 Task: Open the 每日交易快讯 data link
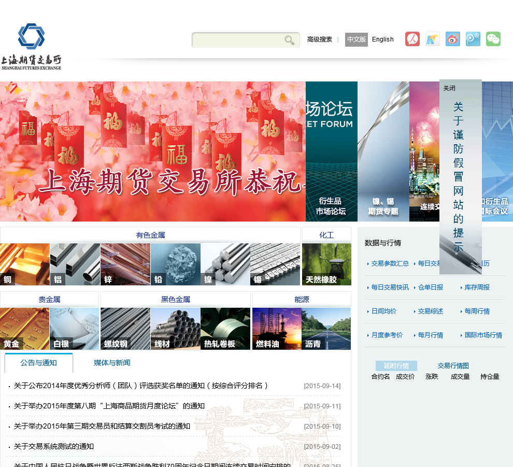[x=390, y=287]
